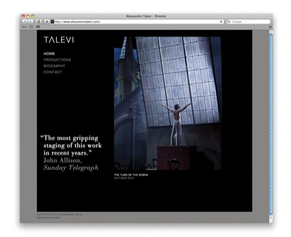The height and width of the screenshot is (237, 291).
Task: Focus the address bar URL field
Action: pos(137,22)
